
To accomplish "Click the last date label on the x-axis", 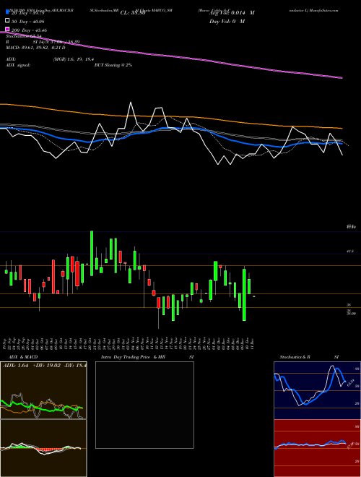I will pos(252,343).
